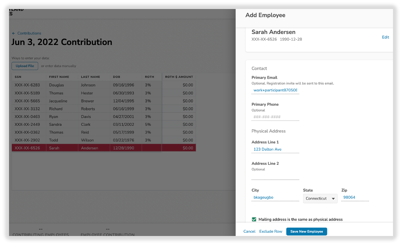Click the Exclude Row link
This screenshot has height=245, width=402.
(x=271, y=231)
